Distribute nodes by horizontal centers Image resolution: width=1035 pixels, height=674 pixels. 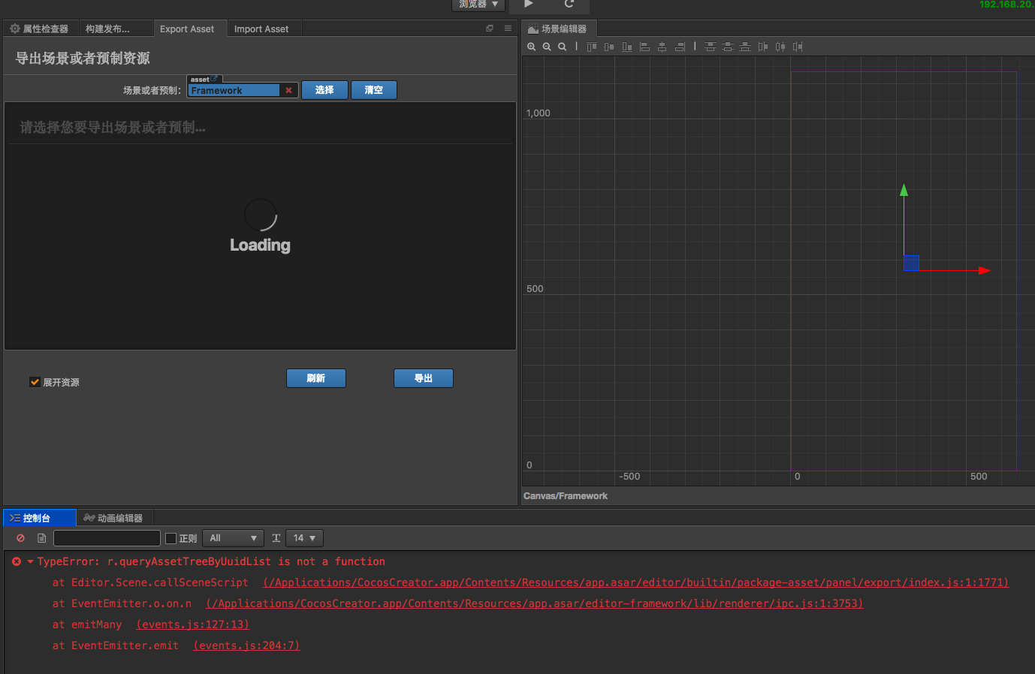[780, 47]
